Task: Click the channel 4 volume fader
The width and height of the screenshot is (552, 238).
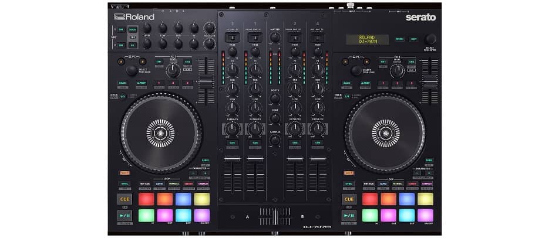Action: click(x=318, y=159)
